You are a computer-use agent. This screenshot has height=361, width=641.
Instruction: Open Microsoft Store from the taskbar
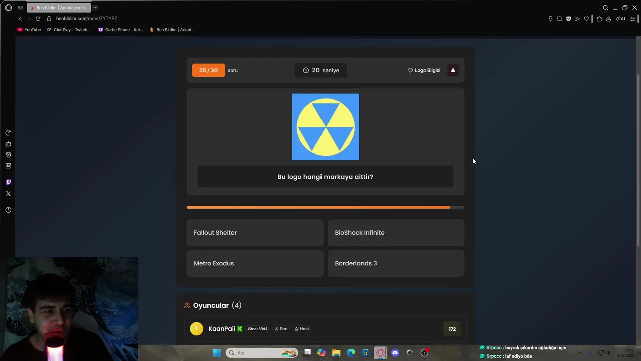click(366, 353)
